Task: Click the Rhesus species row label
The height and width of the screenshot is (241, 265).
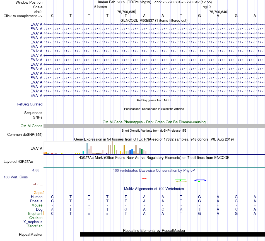Action: (36, 201)
